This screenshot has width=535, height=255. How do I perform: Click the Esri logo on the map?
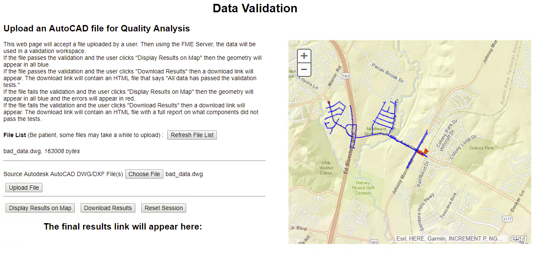coord(518,238)
